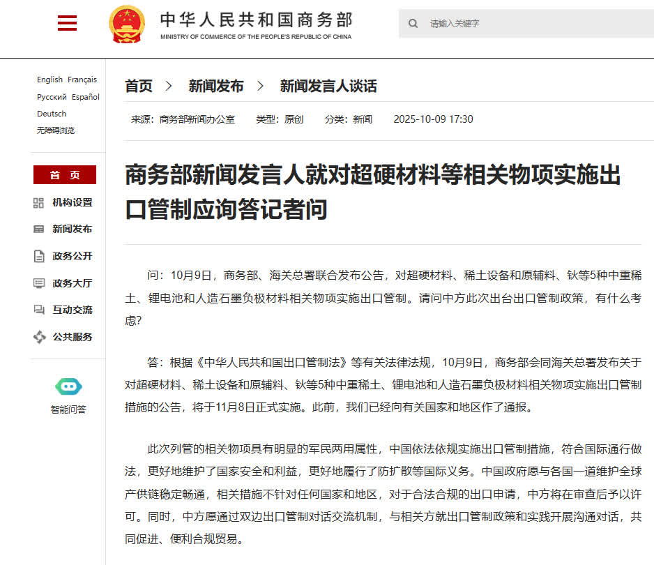Viewport: 654px width, 565px height.
Task: Select the red 首页 sidebar button
Action: pos(65,175)
